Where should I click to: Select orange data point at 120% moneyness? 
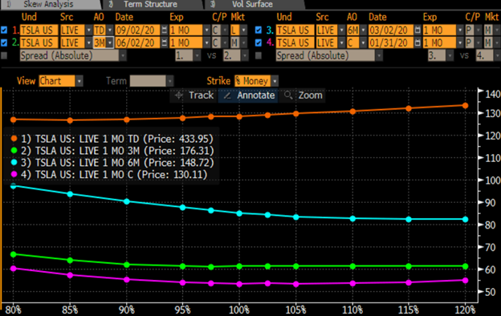pos(465,105)
